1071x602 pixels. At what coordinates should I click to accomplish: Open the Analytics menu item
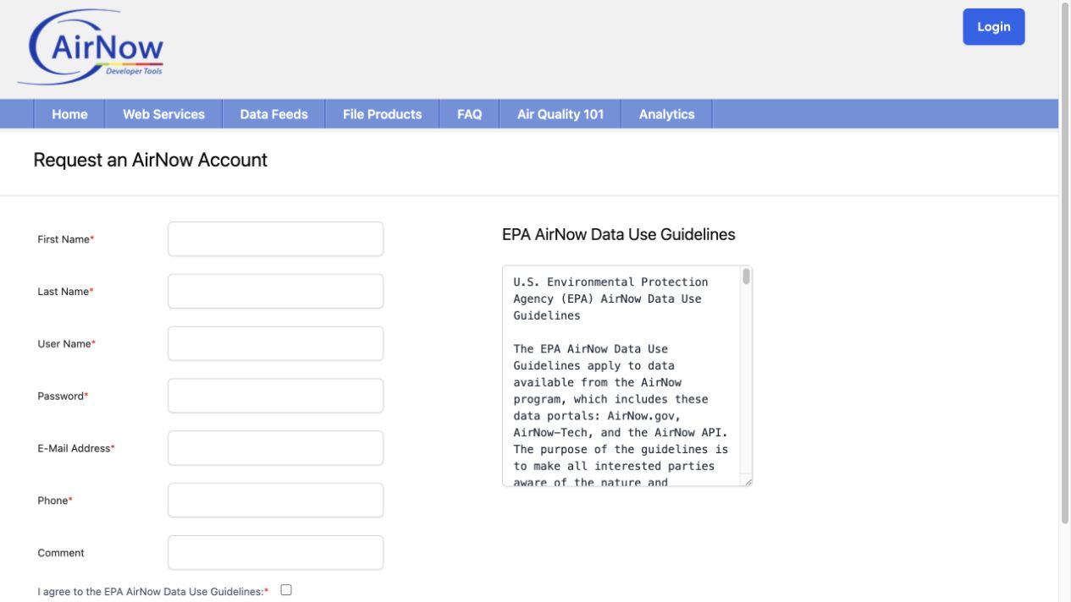[666, 114]
